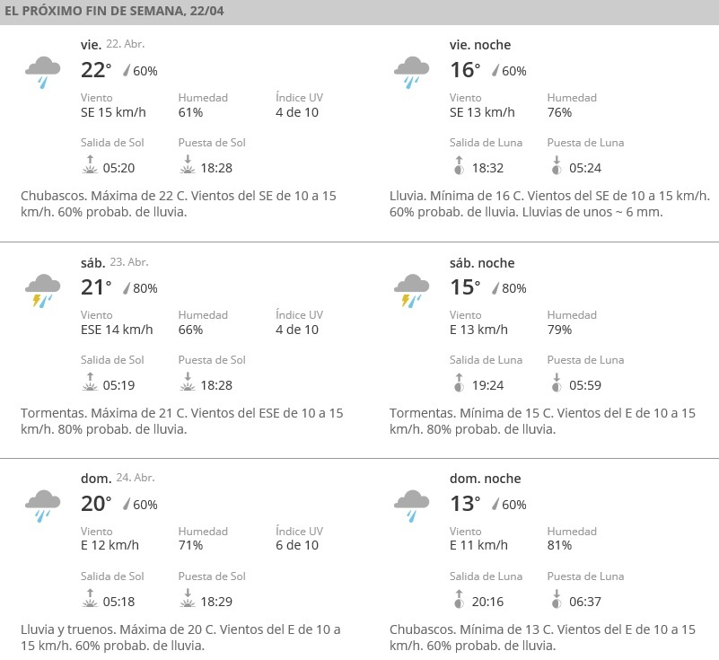Click Friday night's 16° temperature reading
Viewport: 719px width, 660px height.
pyautogui.click(x=465, y=70)
